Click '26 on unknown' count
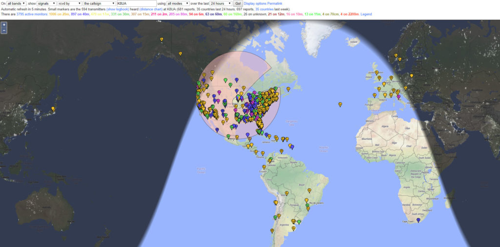The height and width of the screenshot is (247, 500). click(x=255, y=14)
